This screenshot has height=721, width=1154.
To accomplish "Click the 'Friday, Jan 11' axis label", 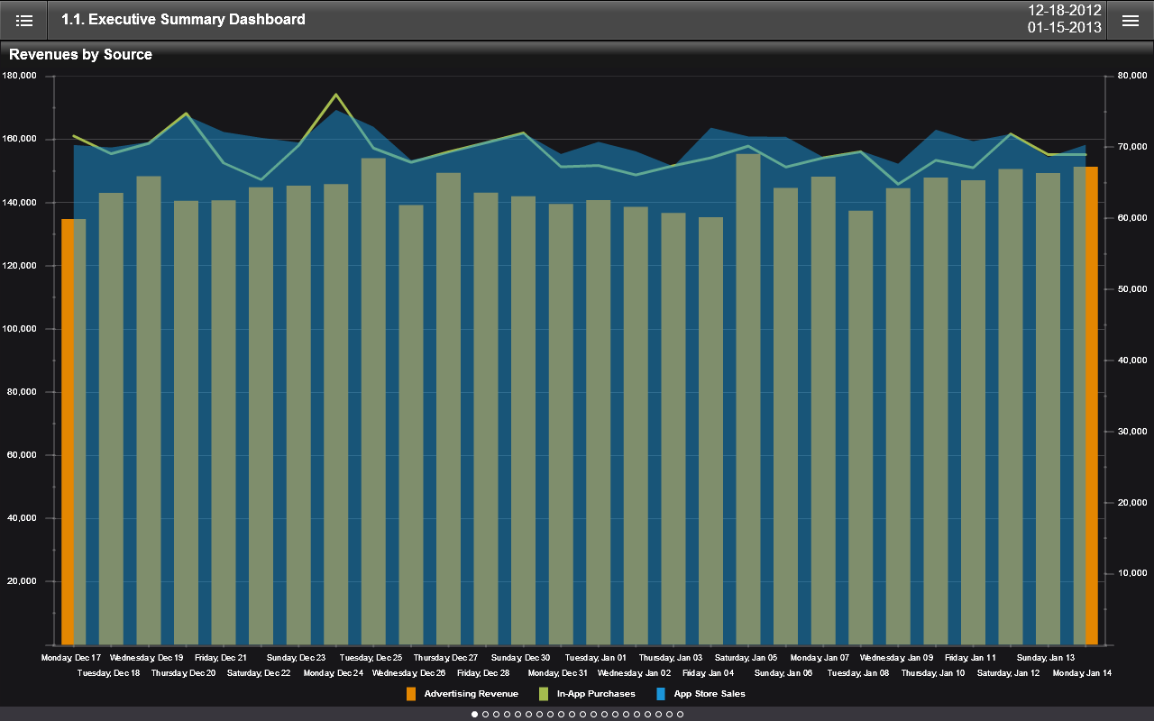I will (970, 658).
